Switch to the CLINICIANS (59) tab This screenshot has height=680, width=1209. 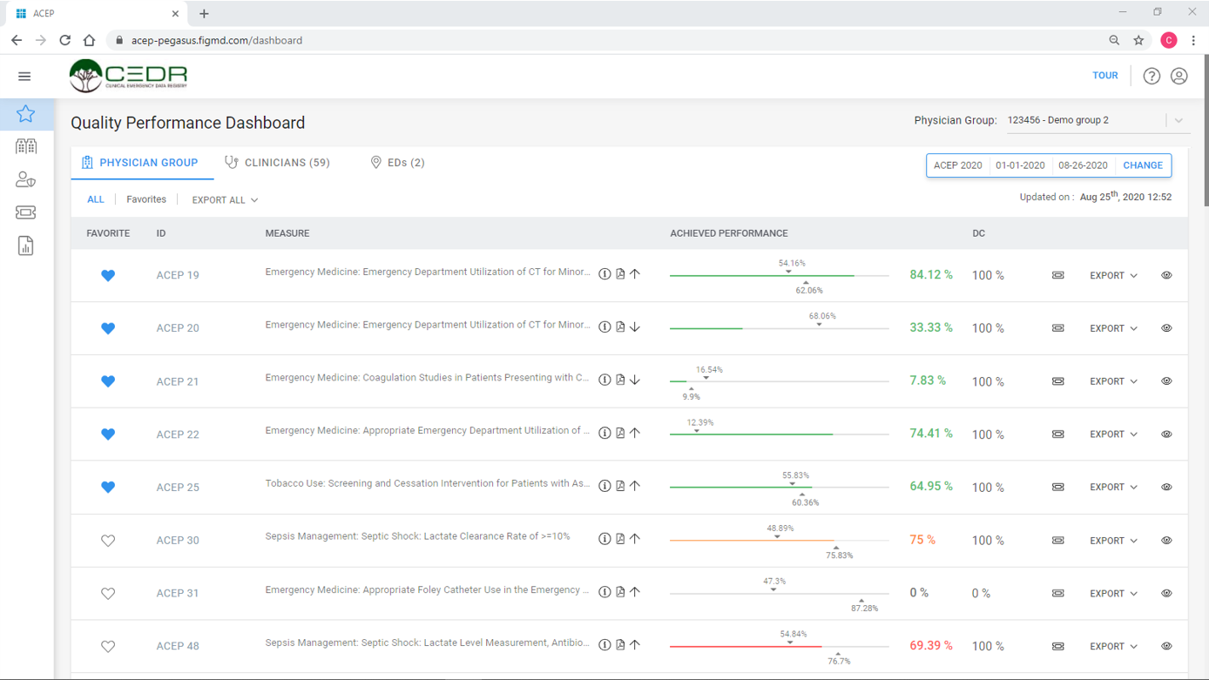pos(278,163)
